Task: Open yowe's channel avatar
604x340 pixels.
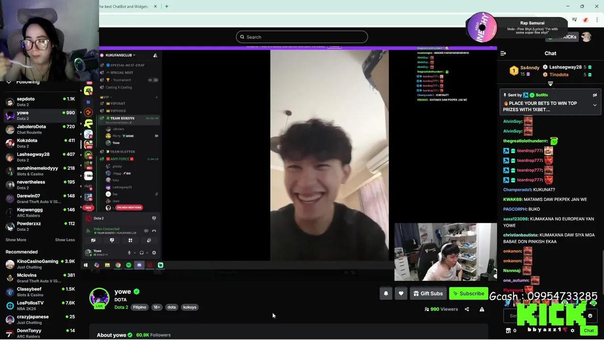Action: point(99,297)
